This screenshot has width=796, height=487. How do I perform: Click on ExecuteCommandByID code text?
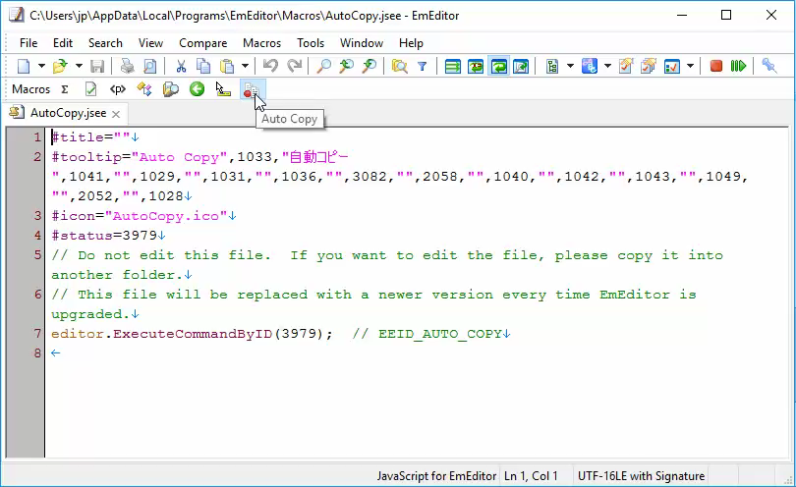[193, 334]
